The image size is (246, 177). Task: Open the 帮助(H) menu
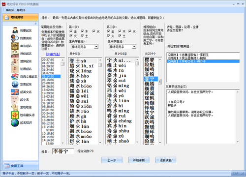(21, 10)
